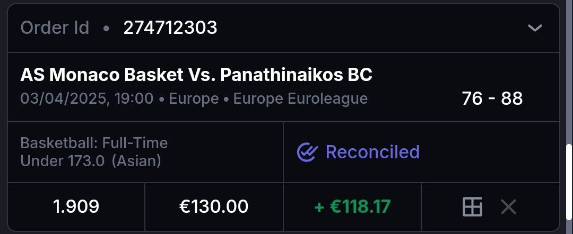This screenshot has height=234, width=573.
Task: Click the odds value 1.909
Action: click(76, 207)
